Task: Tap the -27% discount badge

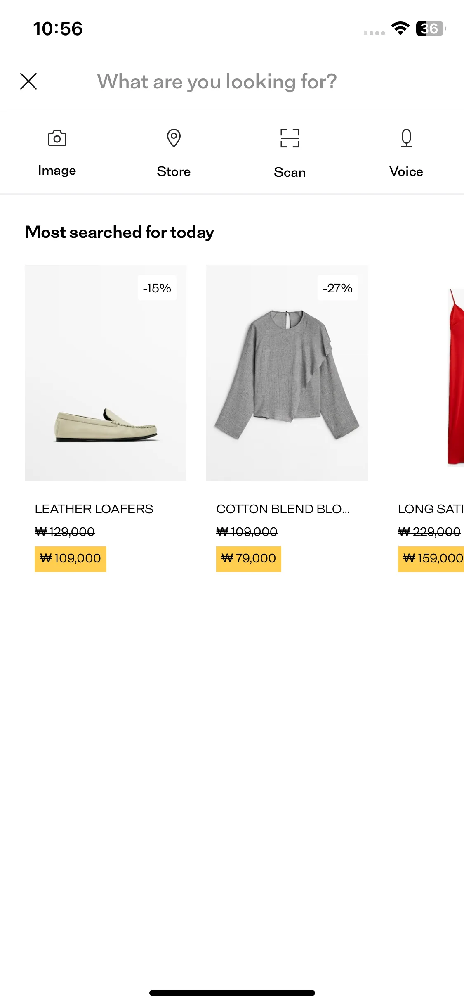Action: (338, 288)
